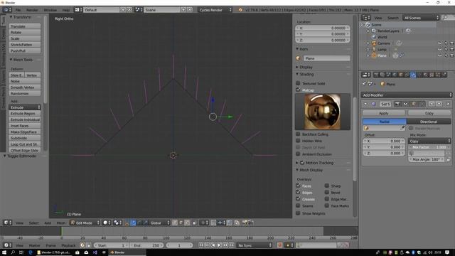Enable Backface Culling
Viewport: 455px width, 256px height.
pos(298,134)
